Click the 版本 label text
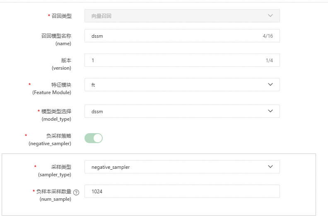Screen dimensions: 328x219 coord(66,61)
